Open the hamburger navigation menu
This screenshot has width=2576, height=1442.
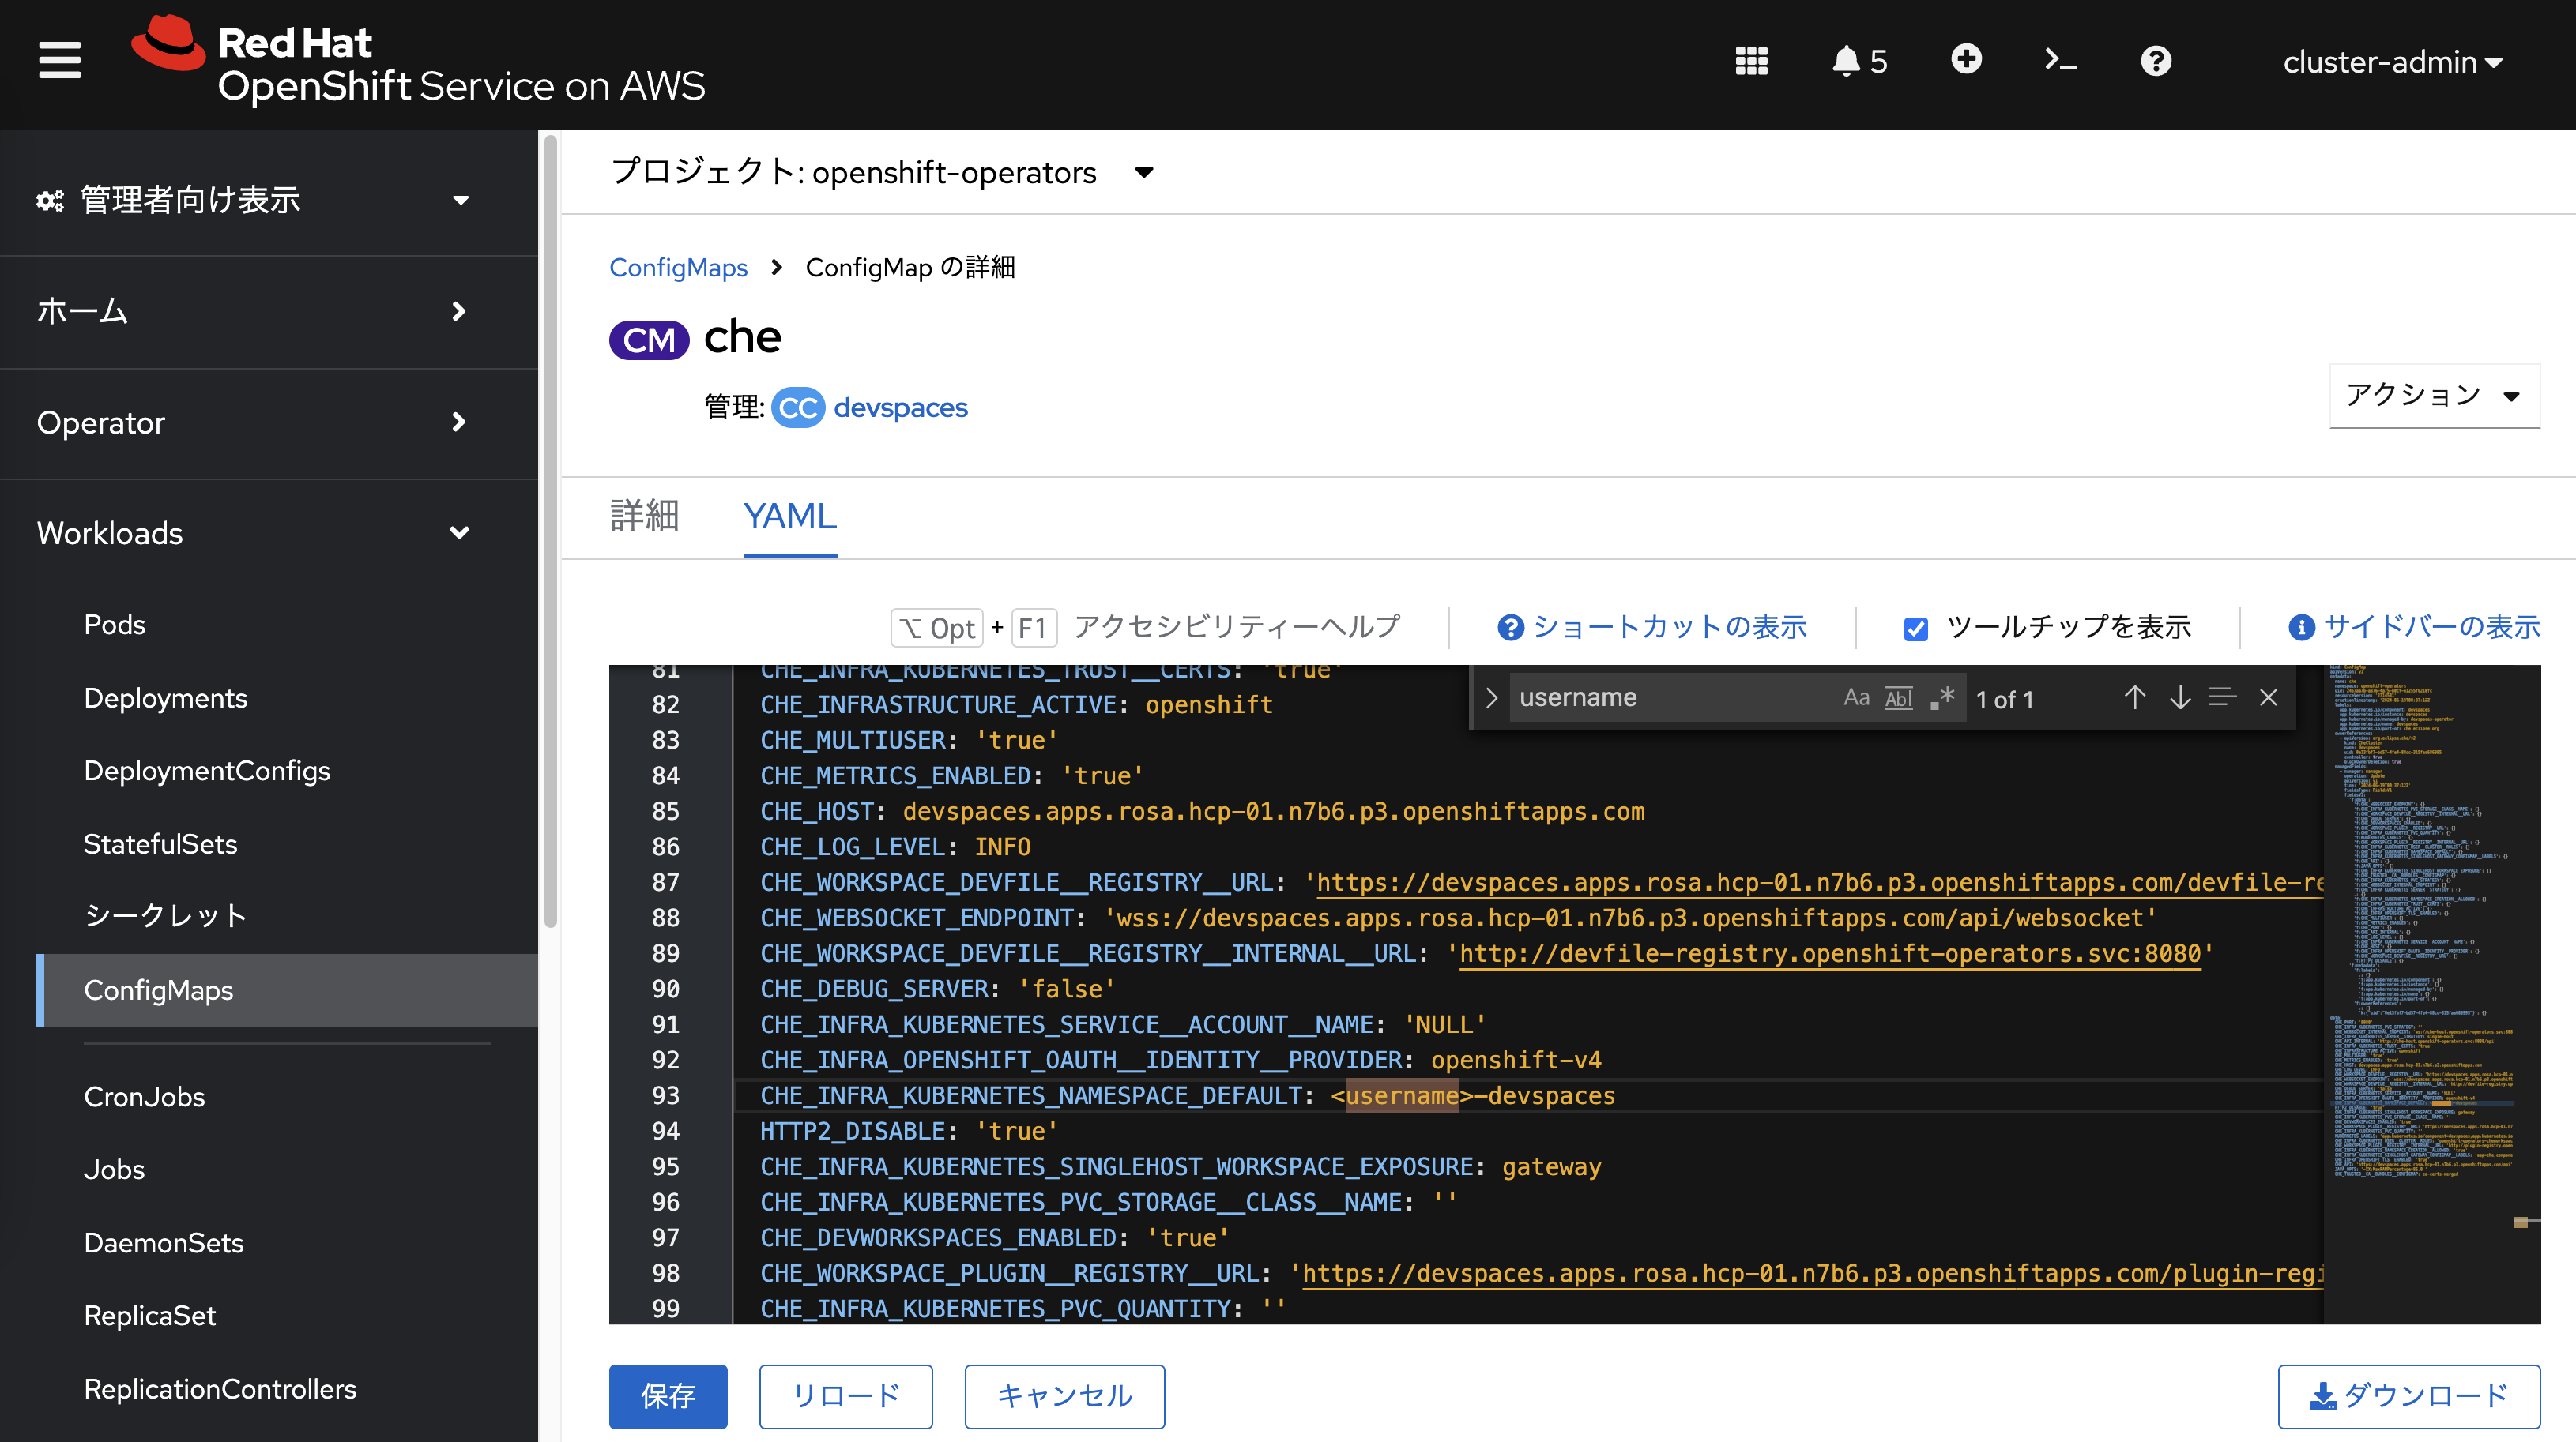[x=59, y=61]
